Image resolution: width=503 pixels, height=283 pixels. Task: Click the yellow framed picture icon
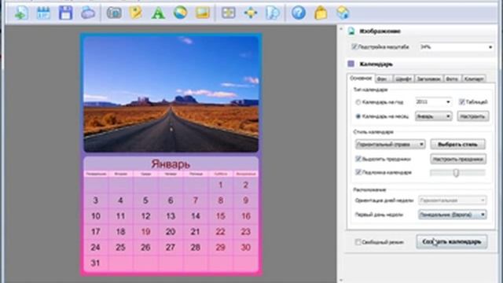click(203, 13)
